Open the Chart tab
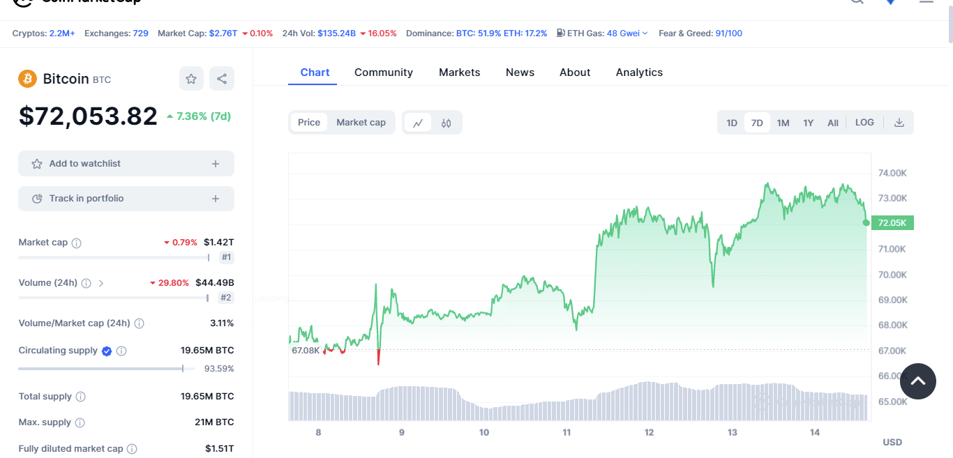953x458 pixels. click(315, 72)
